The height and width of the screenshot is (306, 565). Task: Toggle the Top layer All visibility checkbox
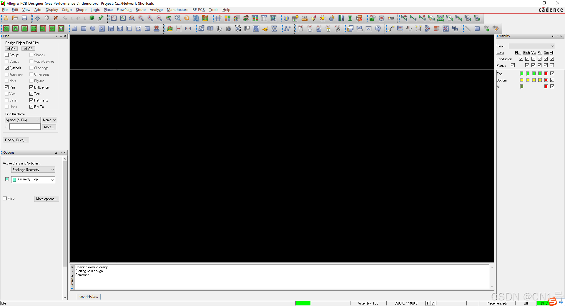[x=552, y=74]
